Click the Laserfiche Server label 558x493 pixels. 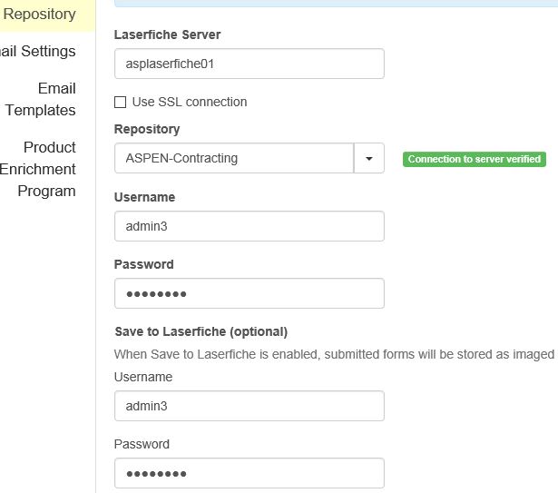(167, 35)
